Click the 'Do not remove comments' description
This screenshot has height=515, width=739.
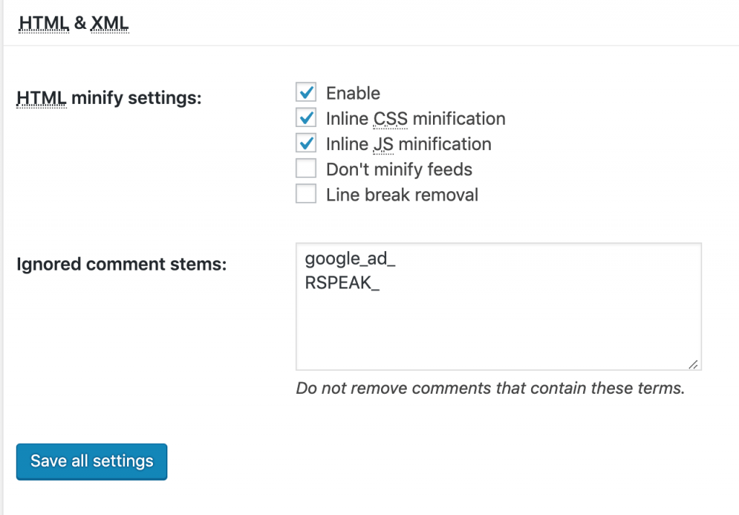point(490,388)
